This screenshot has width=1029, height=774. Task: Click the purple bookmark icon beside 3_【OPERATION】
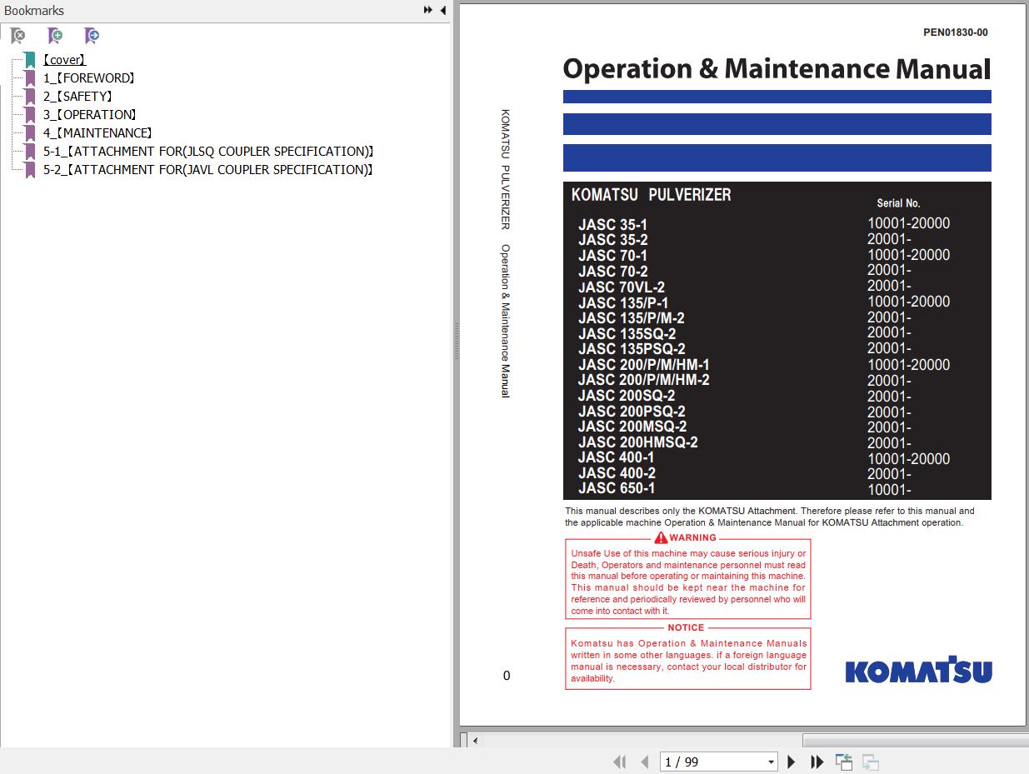[x=30, y=115]
